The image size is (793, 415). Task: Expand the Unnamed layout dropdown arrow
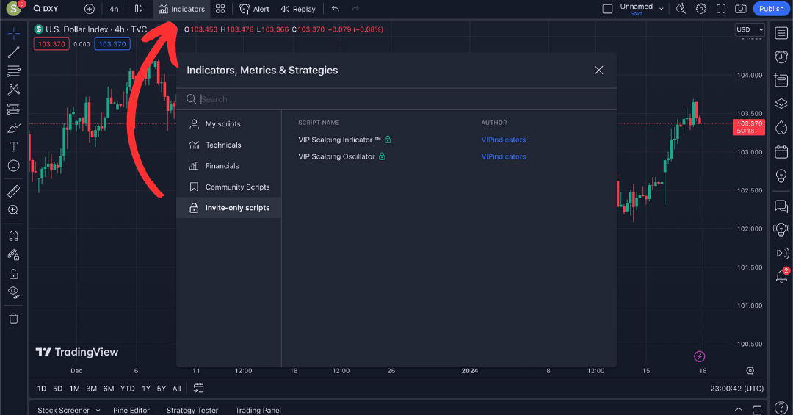[661, 9]
